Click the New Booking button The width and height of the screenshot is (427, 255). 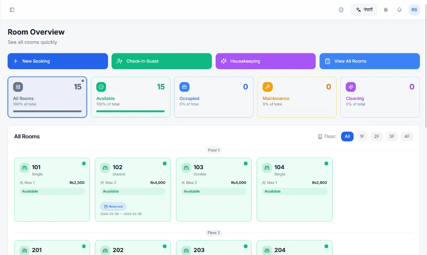(58, 61)
